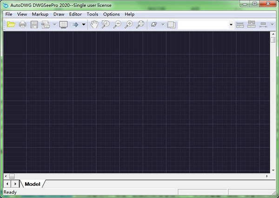The height and width of the screenshot is (198, 279).
Task: Click the horizontal scrollbar thumb
Action: [x=12, y=176]
